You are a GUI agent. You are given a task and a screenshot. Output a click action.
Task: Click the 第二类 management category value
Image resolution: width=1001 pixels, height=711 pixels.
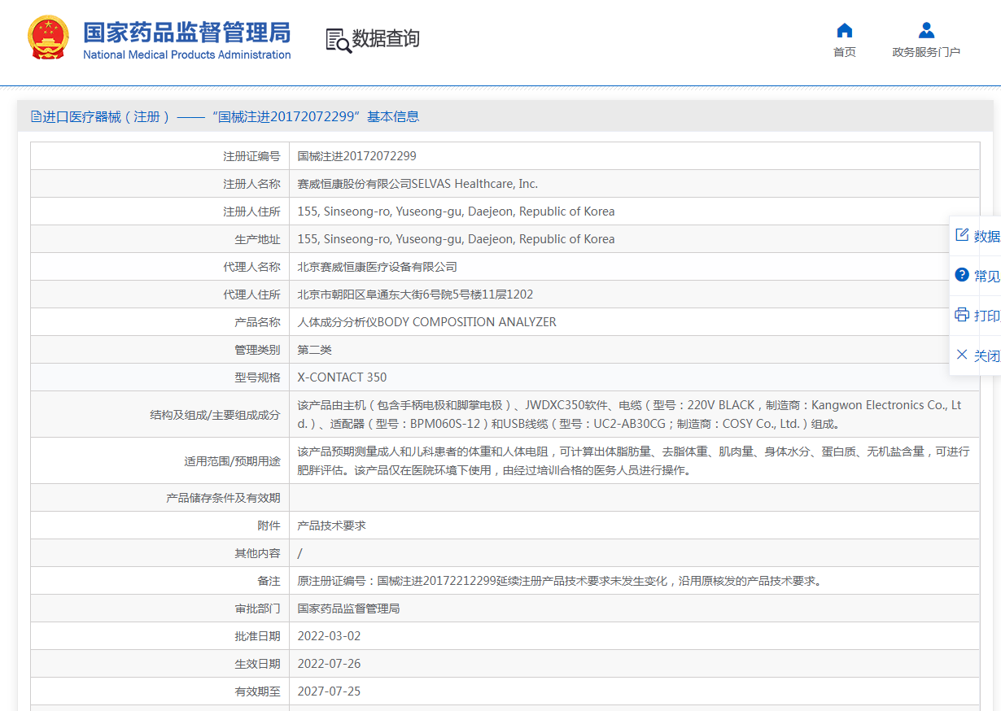pyautogui.click(x=315, y=350)
